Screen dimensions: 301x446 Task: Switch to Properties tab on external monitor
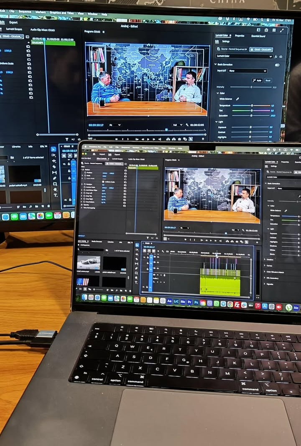[x=240, y=36]
